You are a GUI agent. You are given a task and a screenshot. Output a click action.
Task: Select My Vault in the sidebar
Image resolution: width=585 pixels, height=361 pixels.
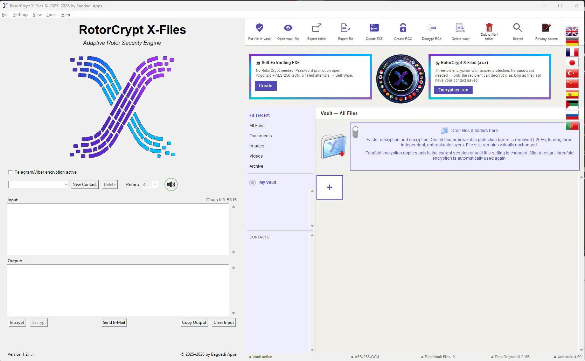pos(268,182)
